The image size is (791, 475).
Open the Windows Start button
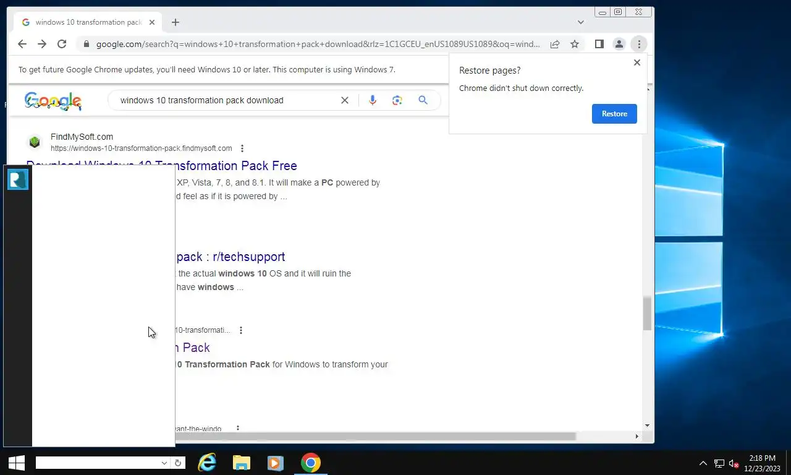pyautogui.click(x=16, y=463)
